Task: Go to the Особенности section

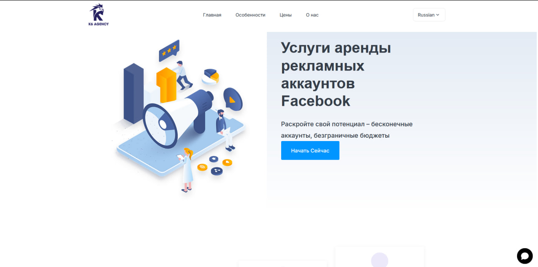Action: point(251,15)
